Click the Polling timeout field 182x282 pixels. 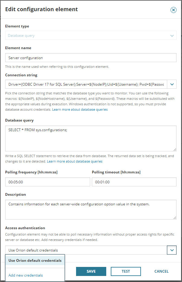click(134, 182)
